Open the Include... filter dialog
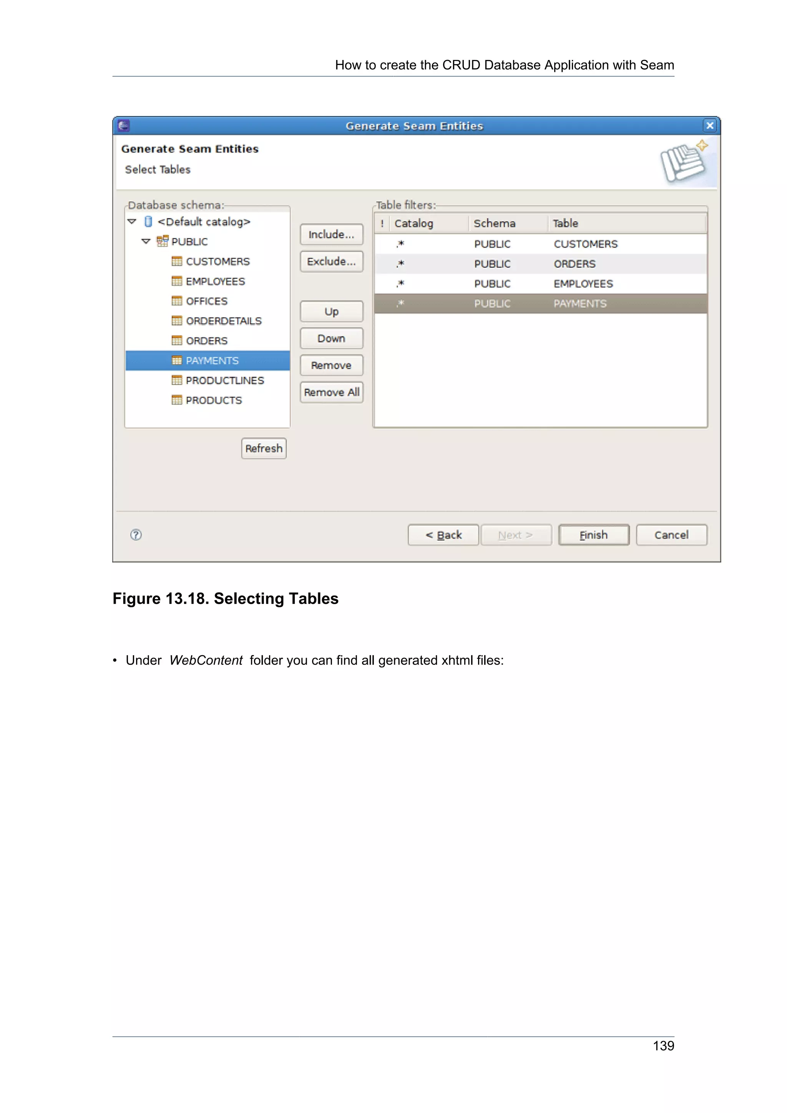Viewport: 787px width, 1113px height. (332, 234)
